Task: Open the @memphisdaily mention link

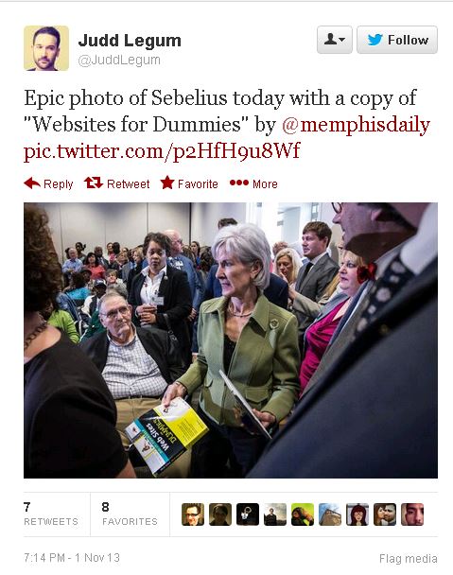Action: tap(356, 125)
